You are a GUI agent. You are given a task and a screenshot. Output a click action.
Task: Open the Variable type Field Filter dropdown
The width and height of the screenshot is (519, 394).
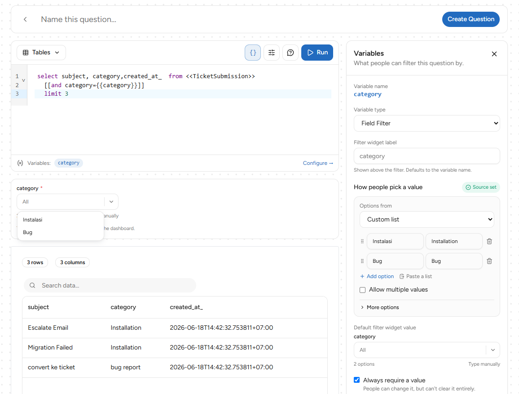pyautogui.click(x=427, y=124)
